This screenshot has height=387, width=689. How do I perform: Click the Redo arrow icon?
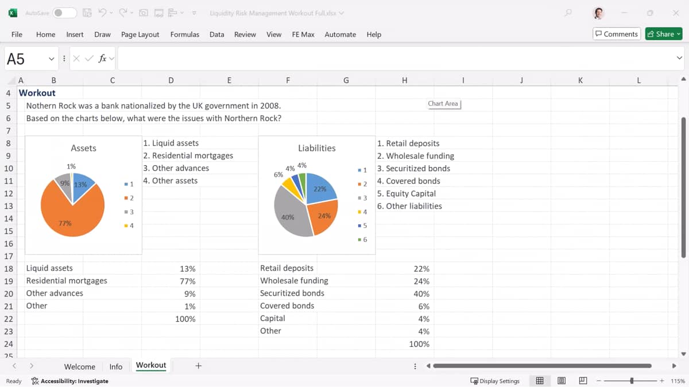coord(123,13)
